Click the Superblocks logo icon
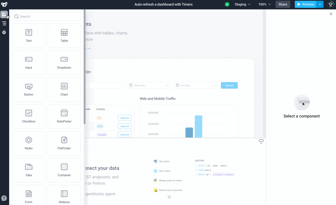The width and height of the screenshot is (336, 205). click(4, 4)
